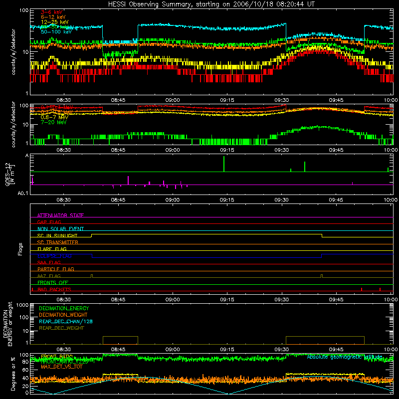The image size is (399, 399).
Task: Click the Flags vertical axis title
Action: click(20, 249)
